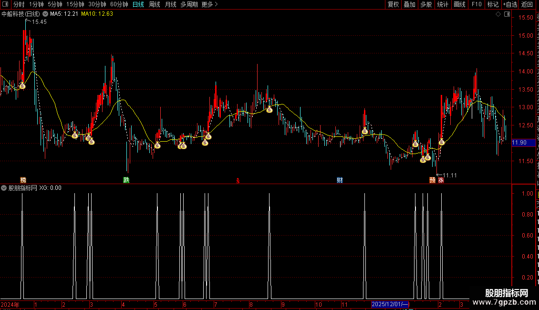Click money bag signal near 15.45 peak
The image size is (539, 310).
click(22, 85)
